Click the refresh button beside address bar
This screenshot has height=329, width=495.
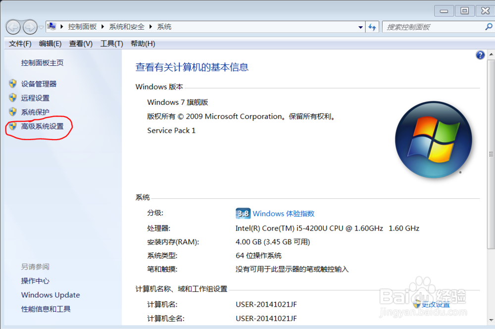372,27
